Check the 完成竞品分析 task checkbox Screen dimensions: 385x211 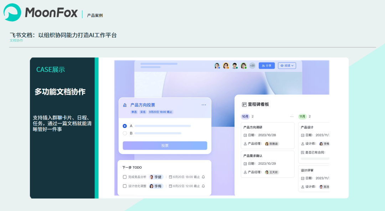point(125,177)
